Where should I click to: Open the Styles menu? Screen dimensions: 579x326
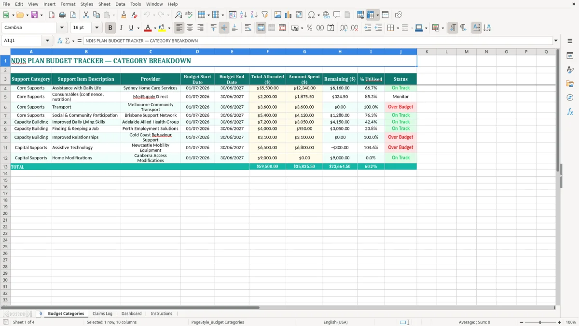[87, 4]
